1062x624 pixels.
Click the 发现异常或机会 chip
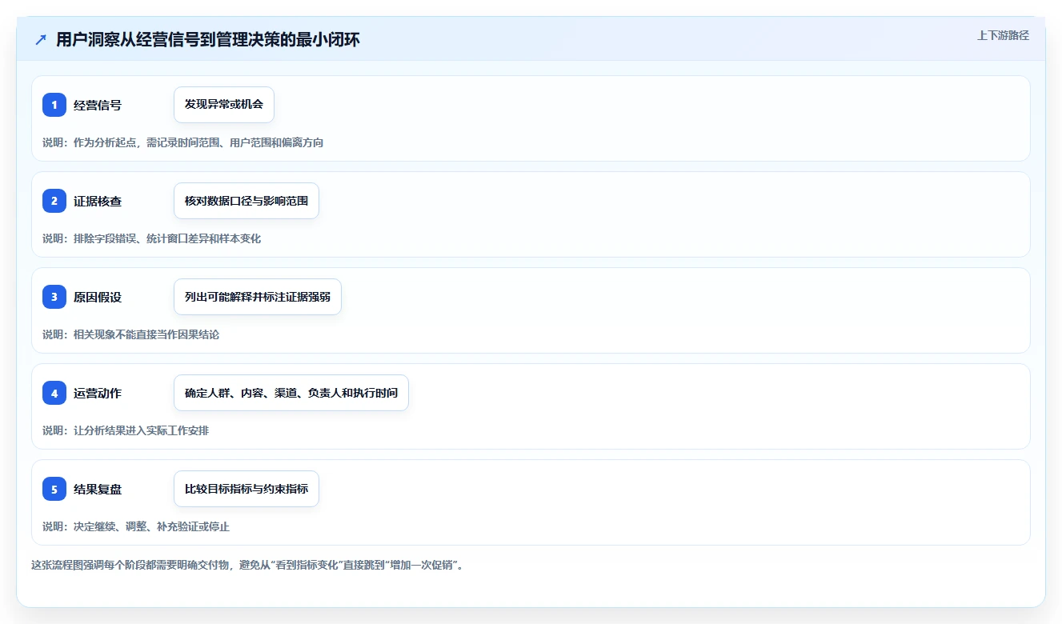click(x=224, y=105)
